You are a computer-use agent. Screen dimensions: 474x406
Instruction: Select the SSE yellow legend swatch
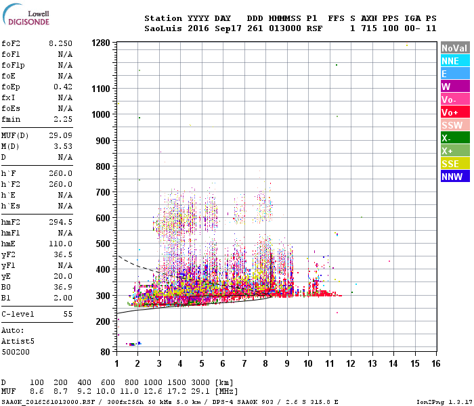tap(455, 164)
